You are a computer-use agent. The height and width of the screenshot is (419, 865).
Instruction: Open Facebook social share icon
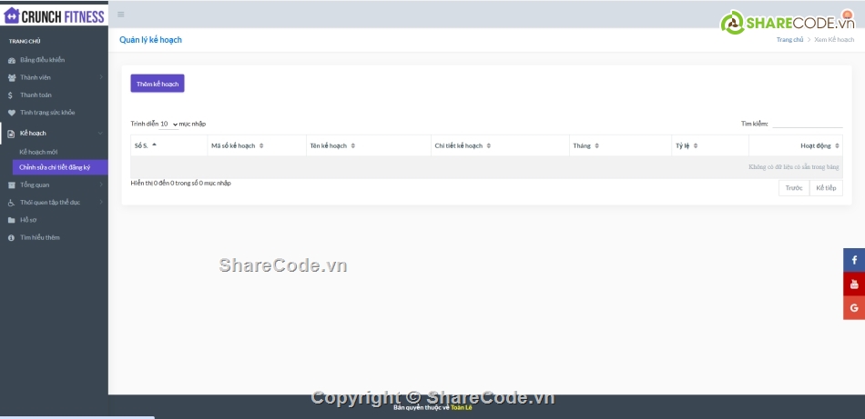[x=854, y=260]
